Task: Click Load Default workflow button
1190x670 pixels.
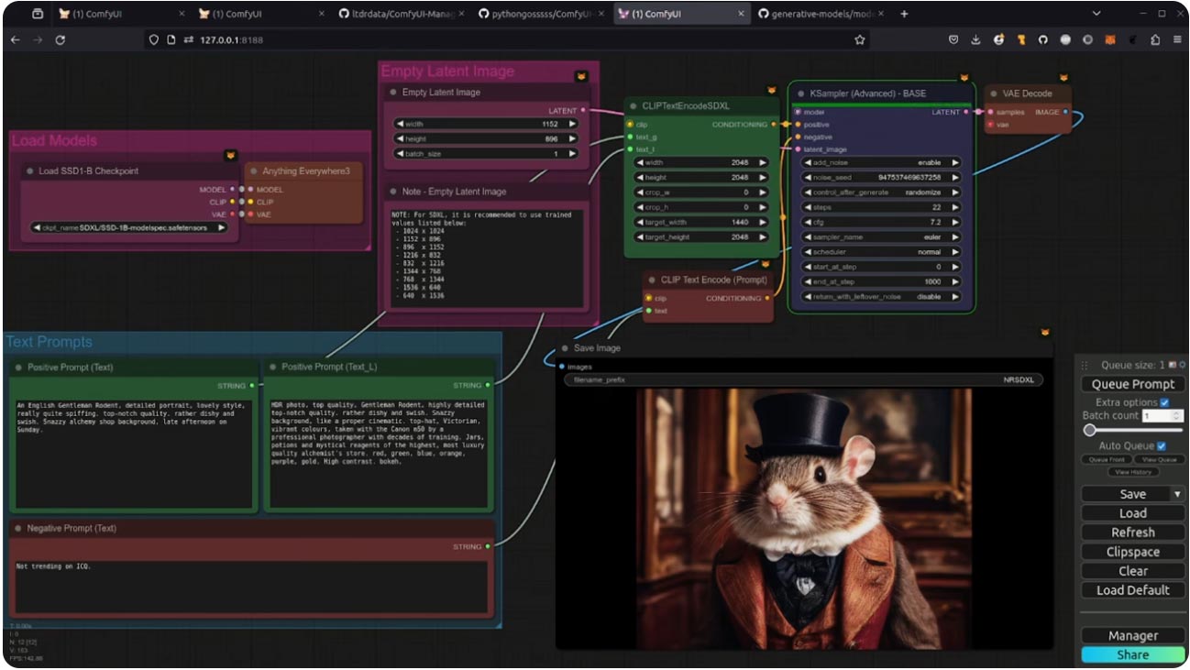Action: coord(1132,590)
